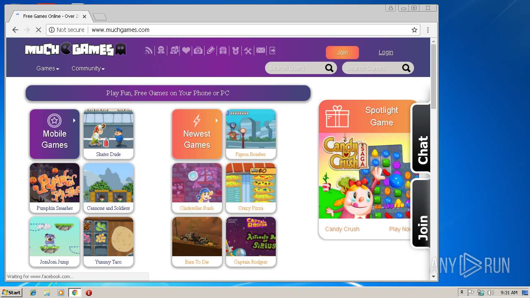Image resolution: width=530 pixels, height=298 pixels.
Task: Open the Windows Start menu
Action: (x=12, y=293)
